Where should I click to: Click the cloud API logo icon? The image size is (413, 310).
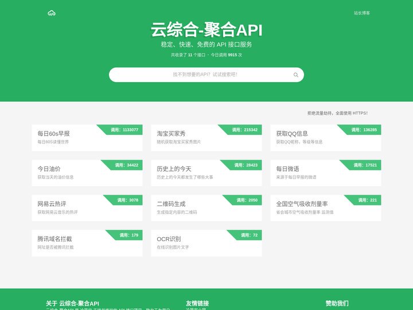52,13
